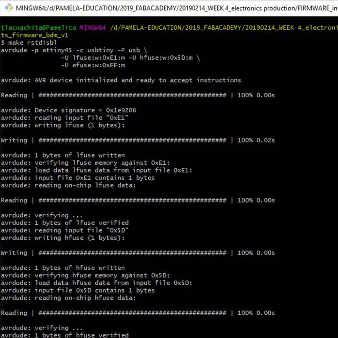Image resolution: width=338 pixels, height=338 pixels.
Task: Click 'input file 0xE1 contains 1 bytes' line
Action: tap(78, 178)
